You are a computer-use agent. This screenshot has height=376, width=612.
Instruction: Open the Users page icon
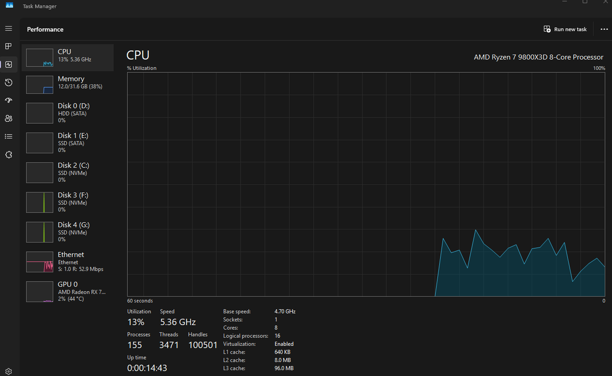click(x=9, y=118)
